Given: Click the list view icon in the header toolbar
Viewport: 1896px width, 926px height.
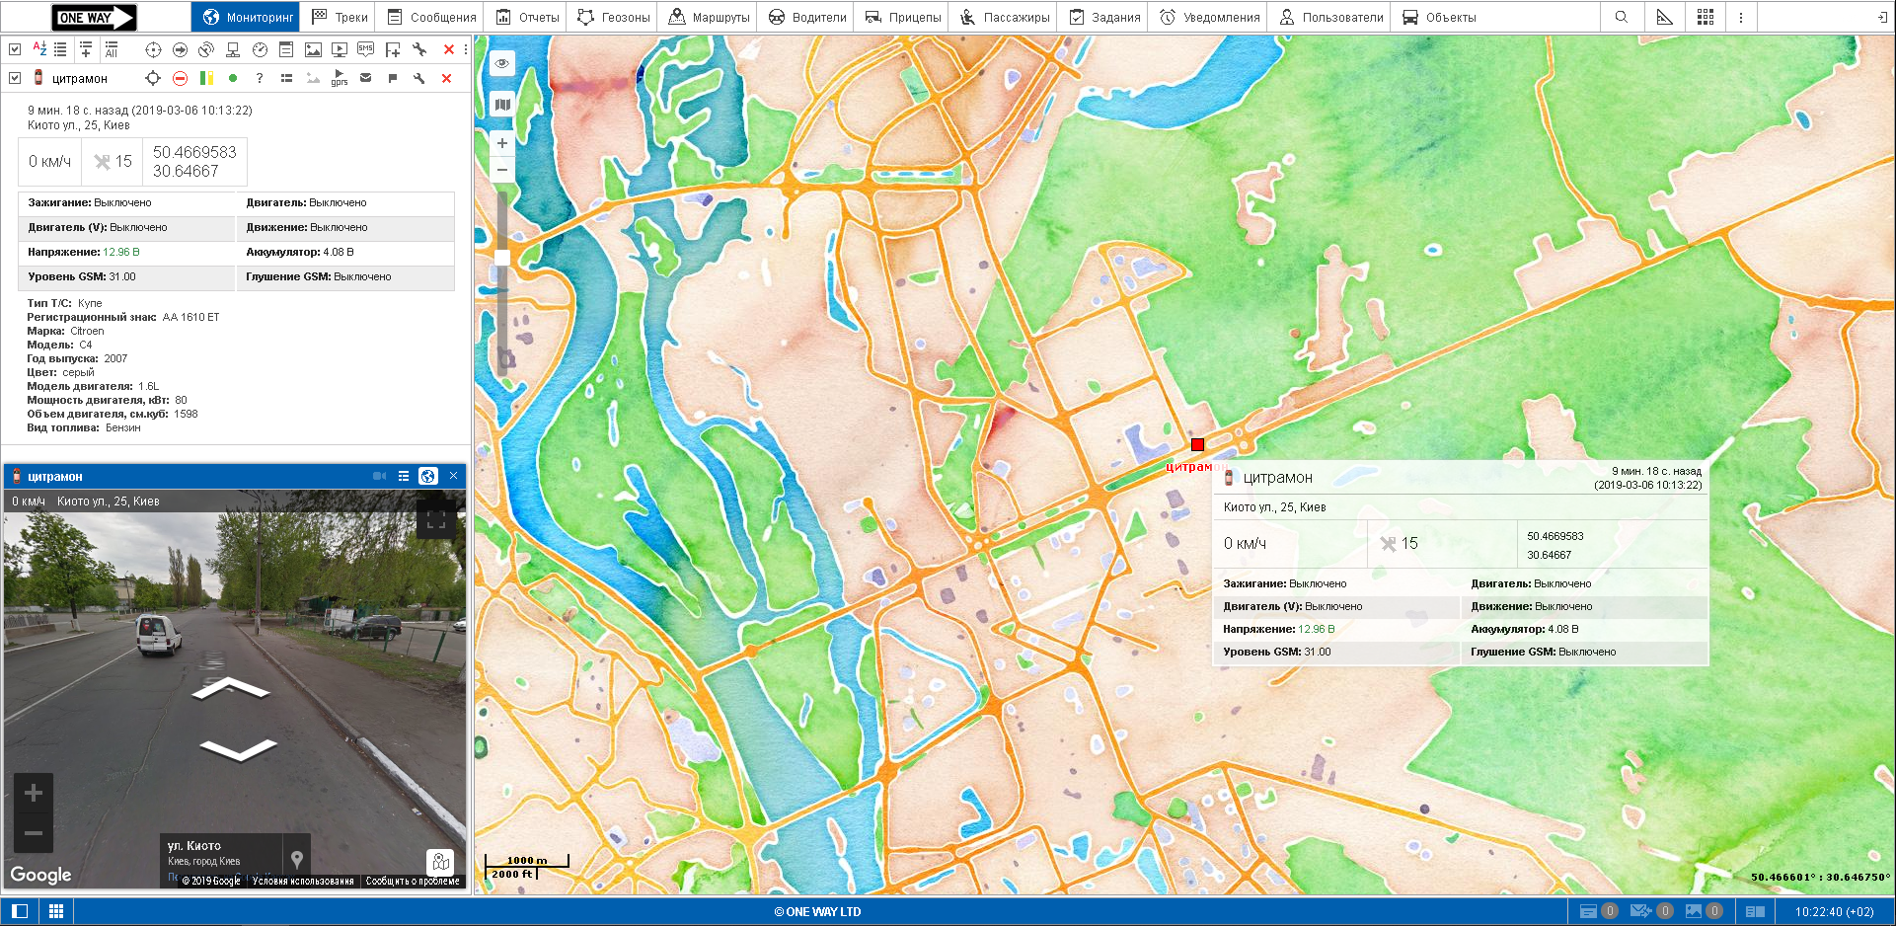Looking at the screenshot, I should (x=60, y=49).
